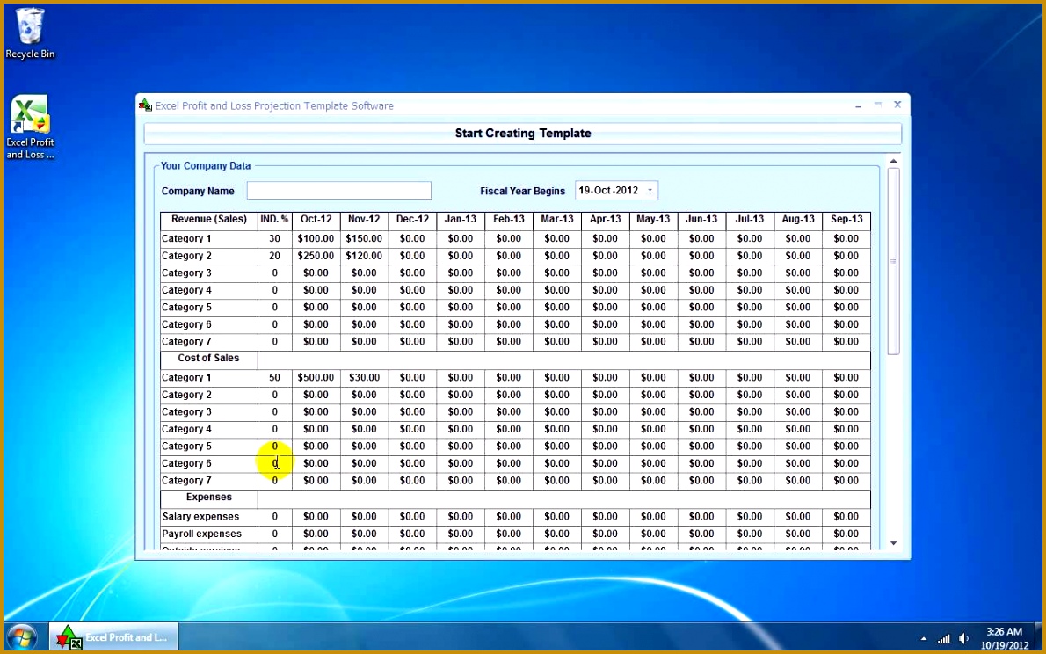Click the scrollbar up arrow

[x=893, y=161]
